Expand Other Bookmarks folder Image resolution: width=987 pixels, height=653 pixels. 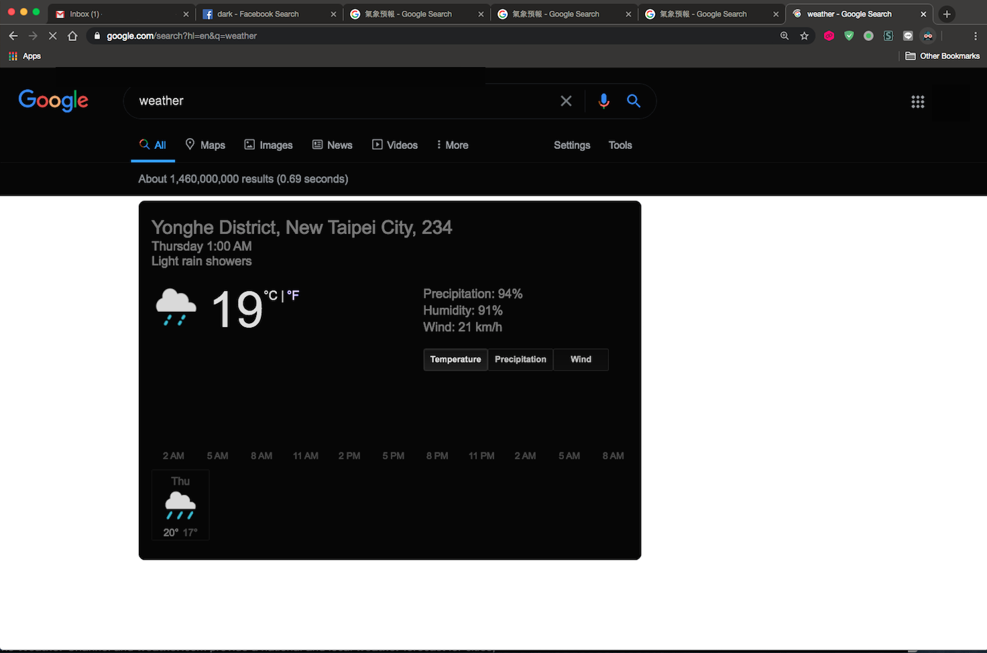[x=942, y=56]
